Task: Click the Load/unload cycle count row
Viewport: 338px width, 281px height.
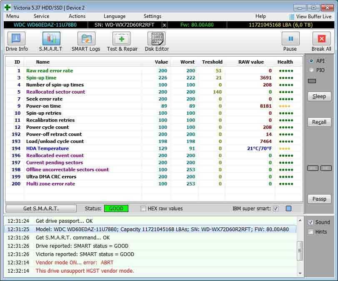Action: click(x=153, y=141)
